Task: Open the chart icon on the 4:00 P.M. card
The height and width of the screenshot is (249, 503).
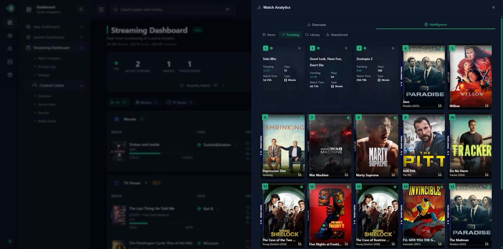Action: 440,174
